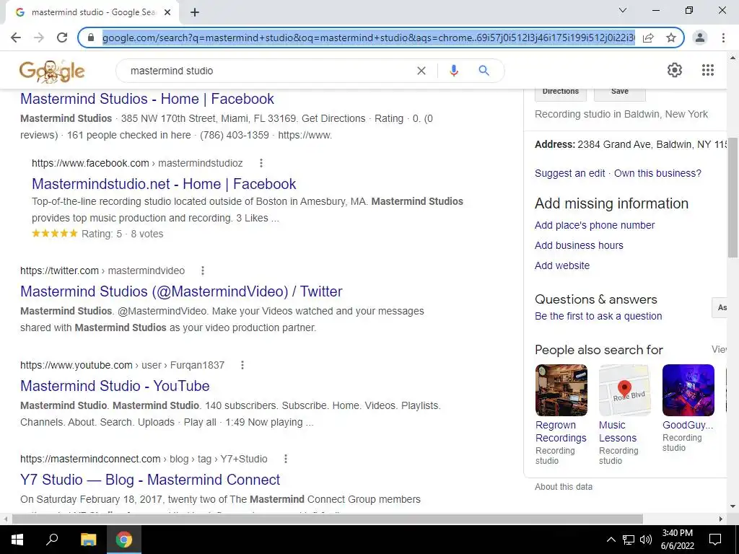Click the Regrown Recordings text link

(561, 431)
